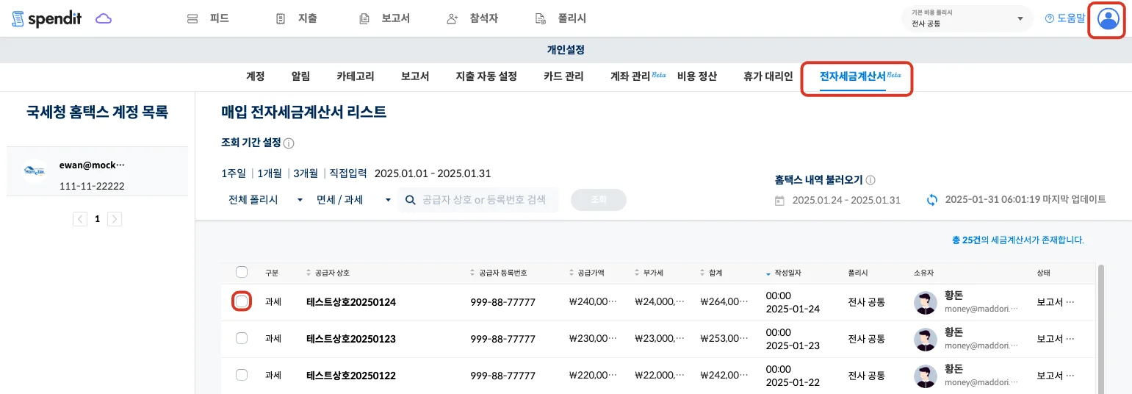This screenshot has width=1132, height=394.
Task: Switch to the 계좌 관리 tab
Action: click(638, 76)
